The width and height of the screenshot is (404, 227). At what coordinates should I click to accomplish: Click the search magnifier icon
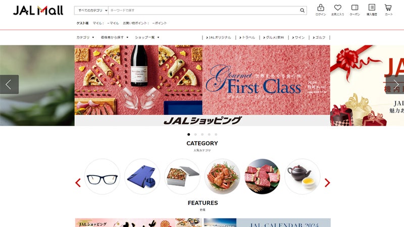coord(302,10)
